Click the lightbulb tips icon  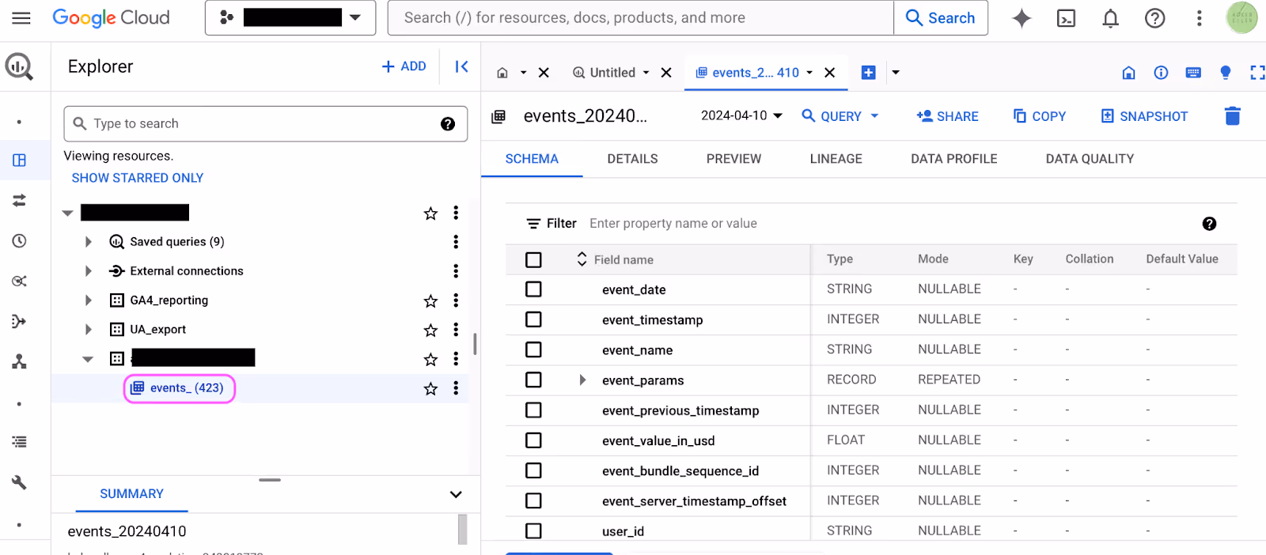tap(1225, 73)
